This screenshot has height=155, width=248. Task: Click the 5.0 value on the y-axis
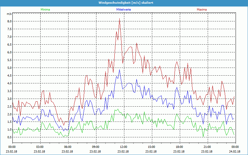click(9, 68)
